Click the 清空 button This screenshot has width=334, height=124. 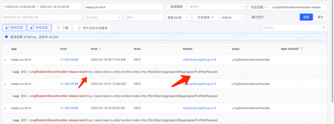[x=320, y=17]
